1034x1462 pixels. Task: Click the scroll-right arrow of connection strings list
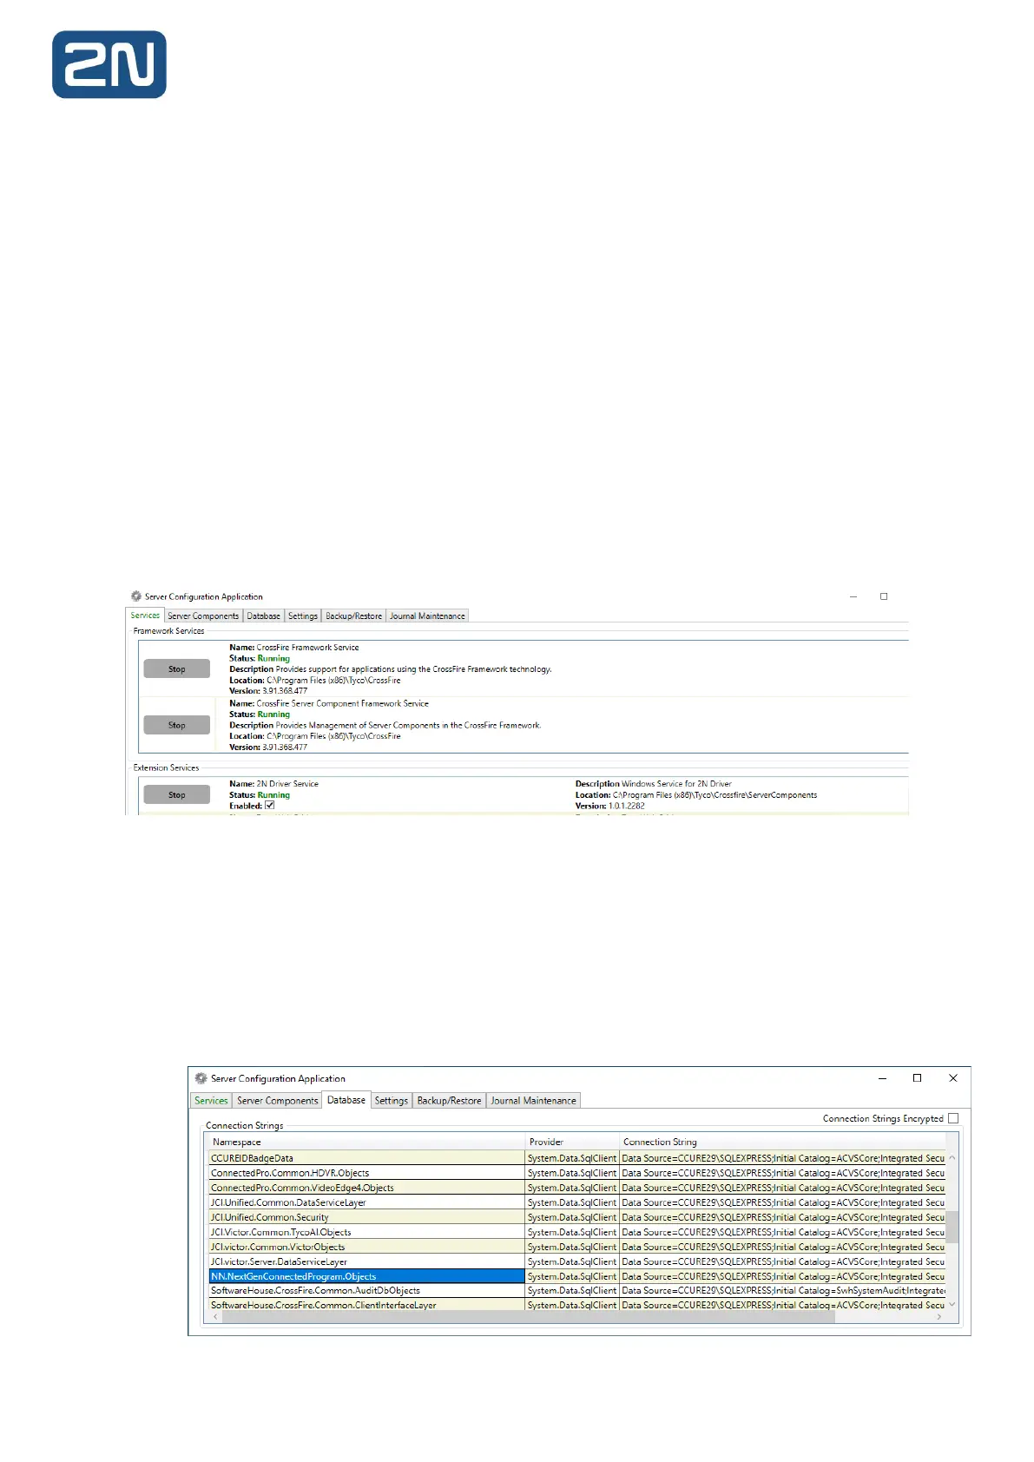pos(939,1317)
